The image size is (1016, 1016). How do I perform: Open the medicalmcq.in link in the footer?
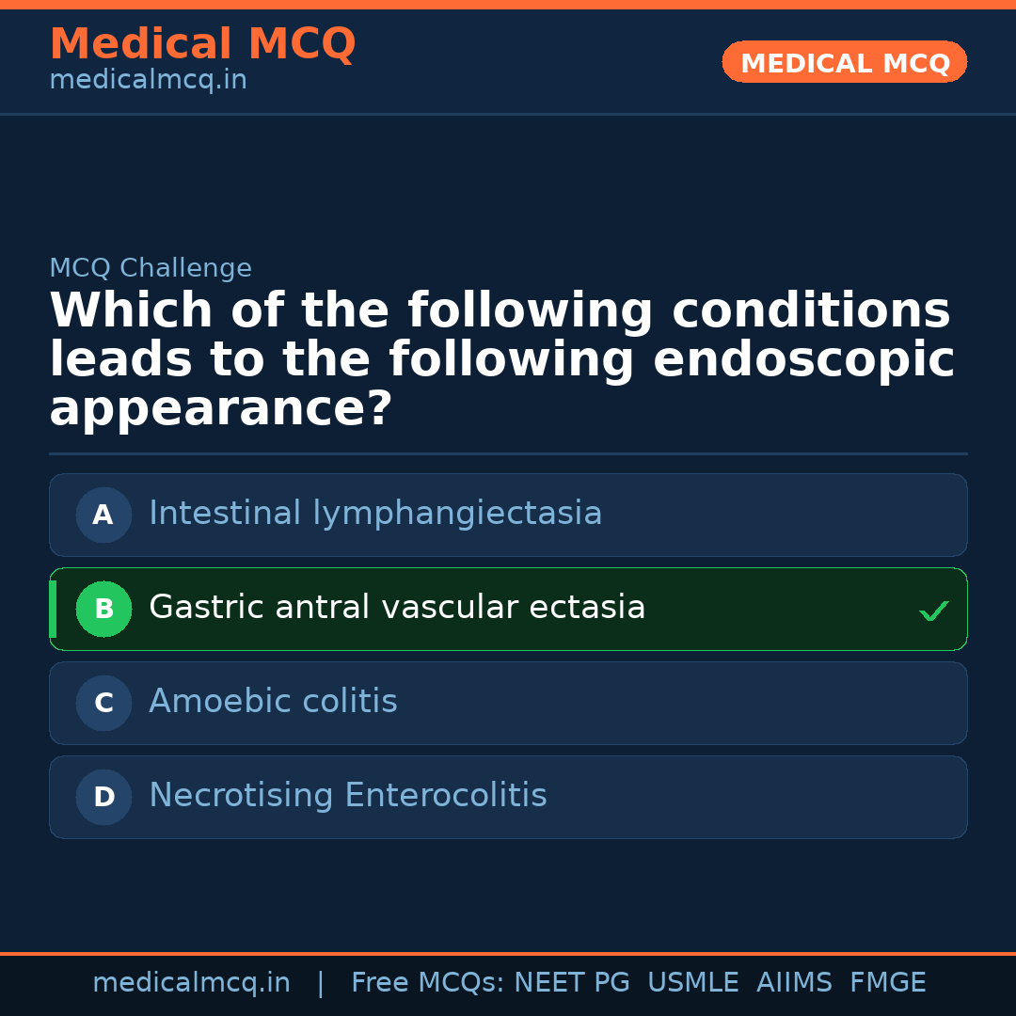point(191,983)
